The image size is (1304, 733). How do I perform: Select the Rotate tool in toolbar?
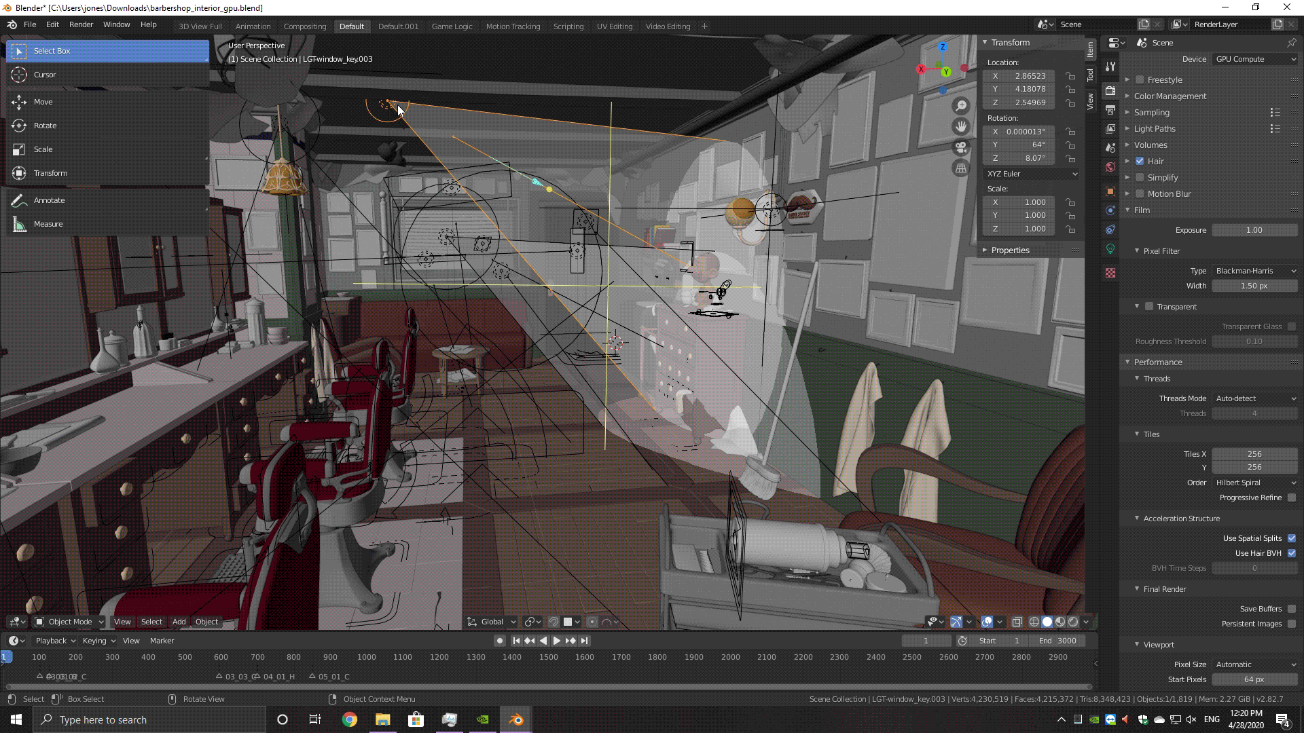pyautogui.click(x=45, y=126)
